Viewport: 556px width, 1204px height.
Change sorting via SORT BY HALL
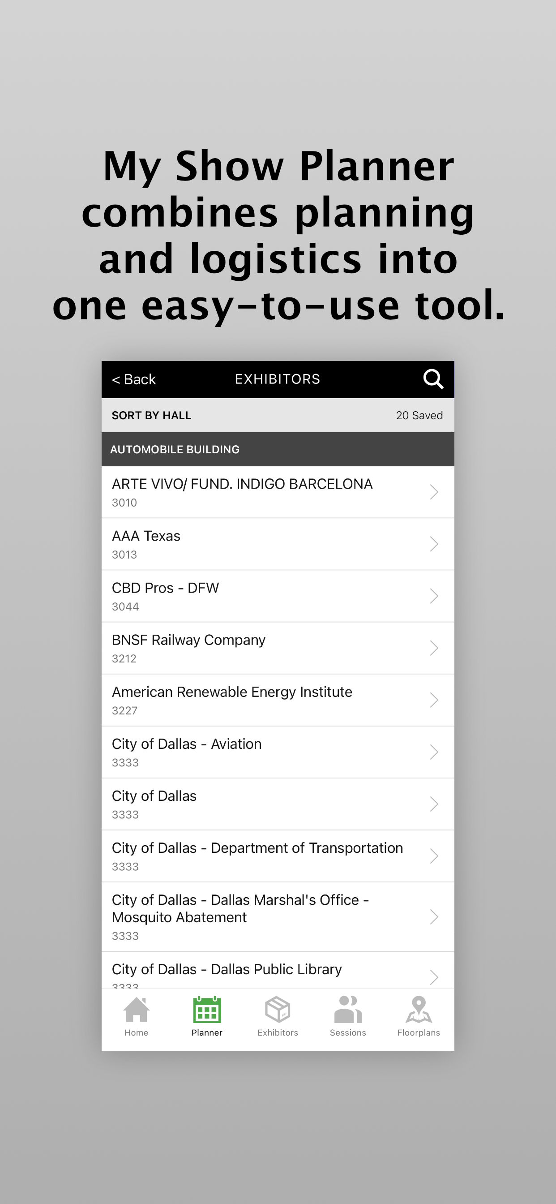click(151, 416)
